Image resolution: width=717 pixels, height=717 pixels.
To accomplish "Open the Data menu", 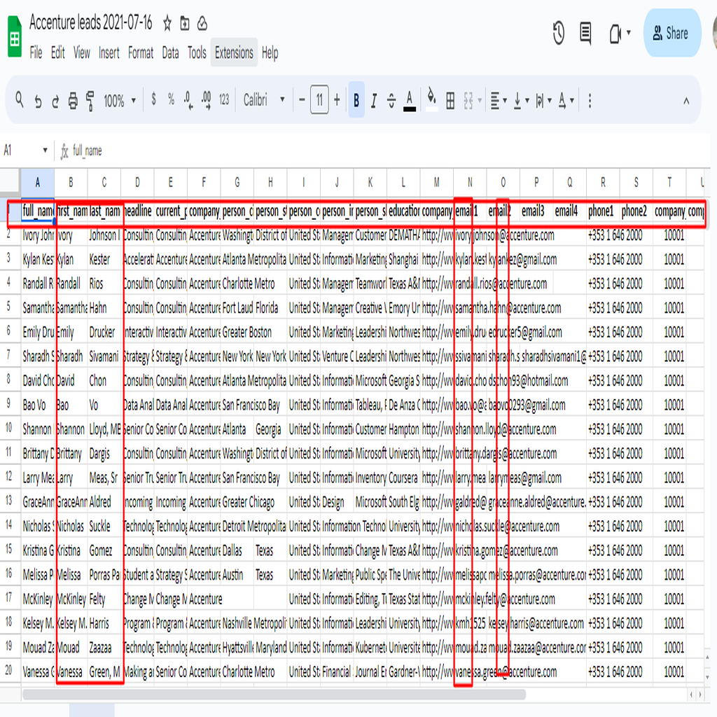I will tap(171, 53).
